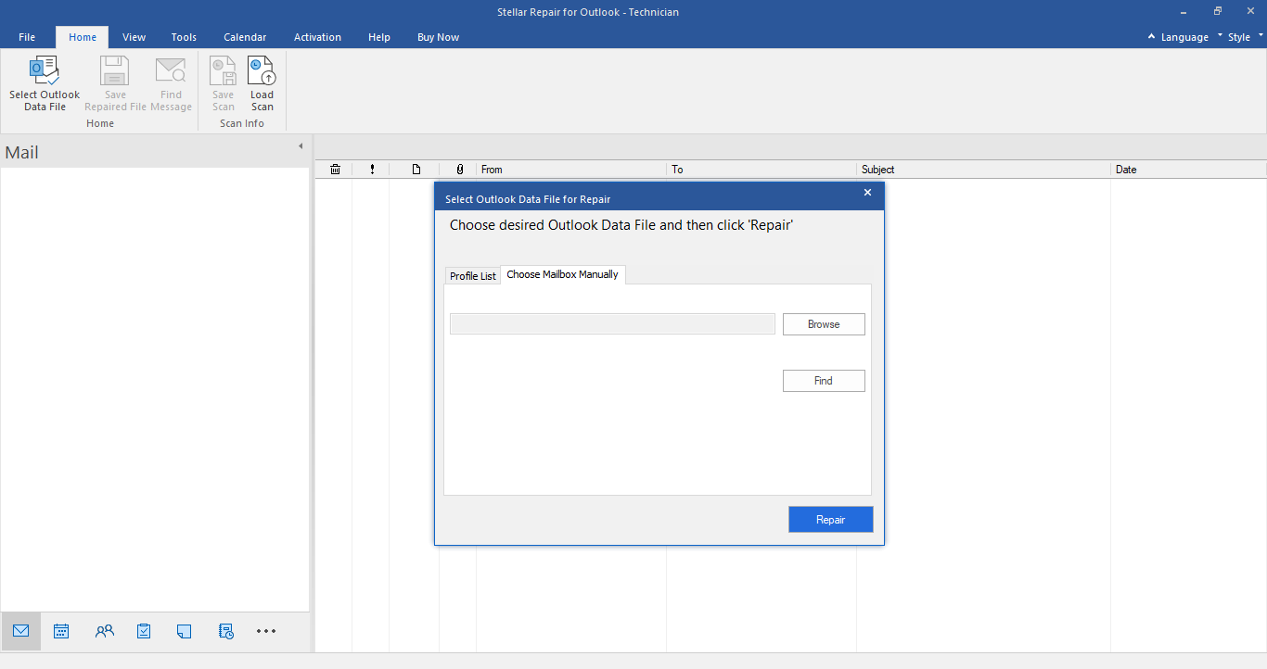Open the Notes icon in navigation bar
Screen dimensions: 1267x669
[184, 631]
